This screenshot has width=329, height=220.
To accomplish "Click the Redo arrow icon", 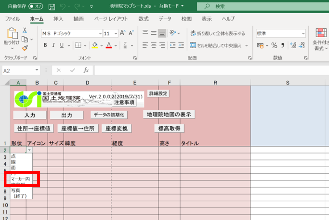I will (77, 6).
